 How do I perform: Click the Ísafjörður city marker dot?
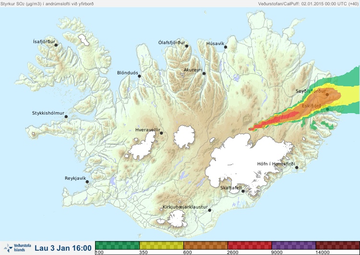[x=56, y=45]
